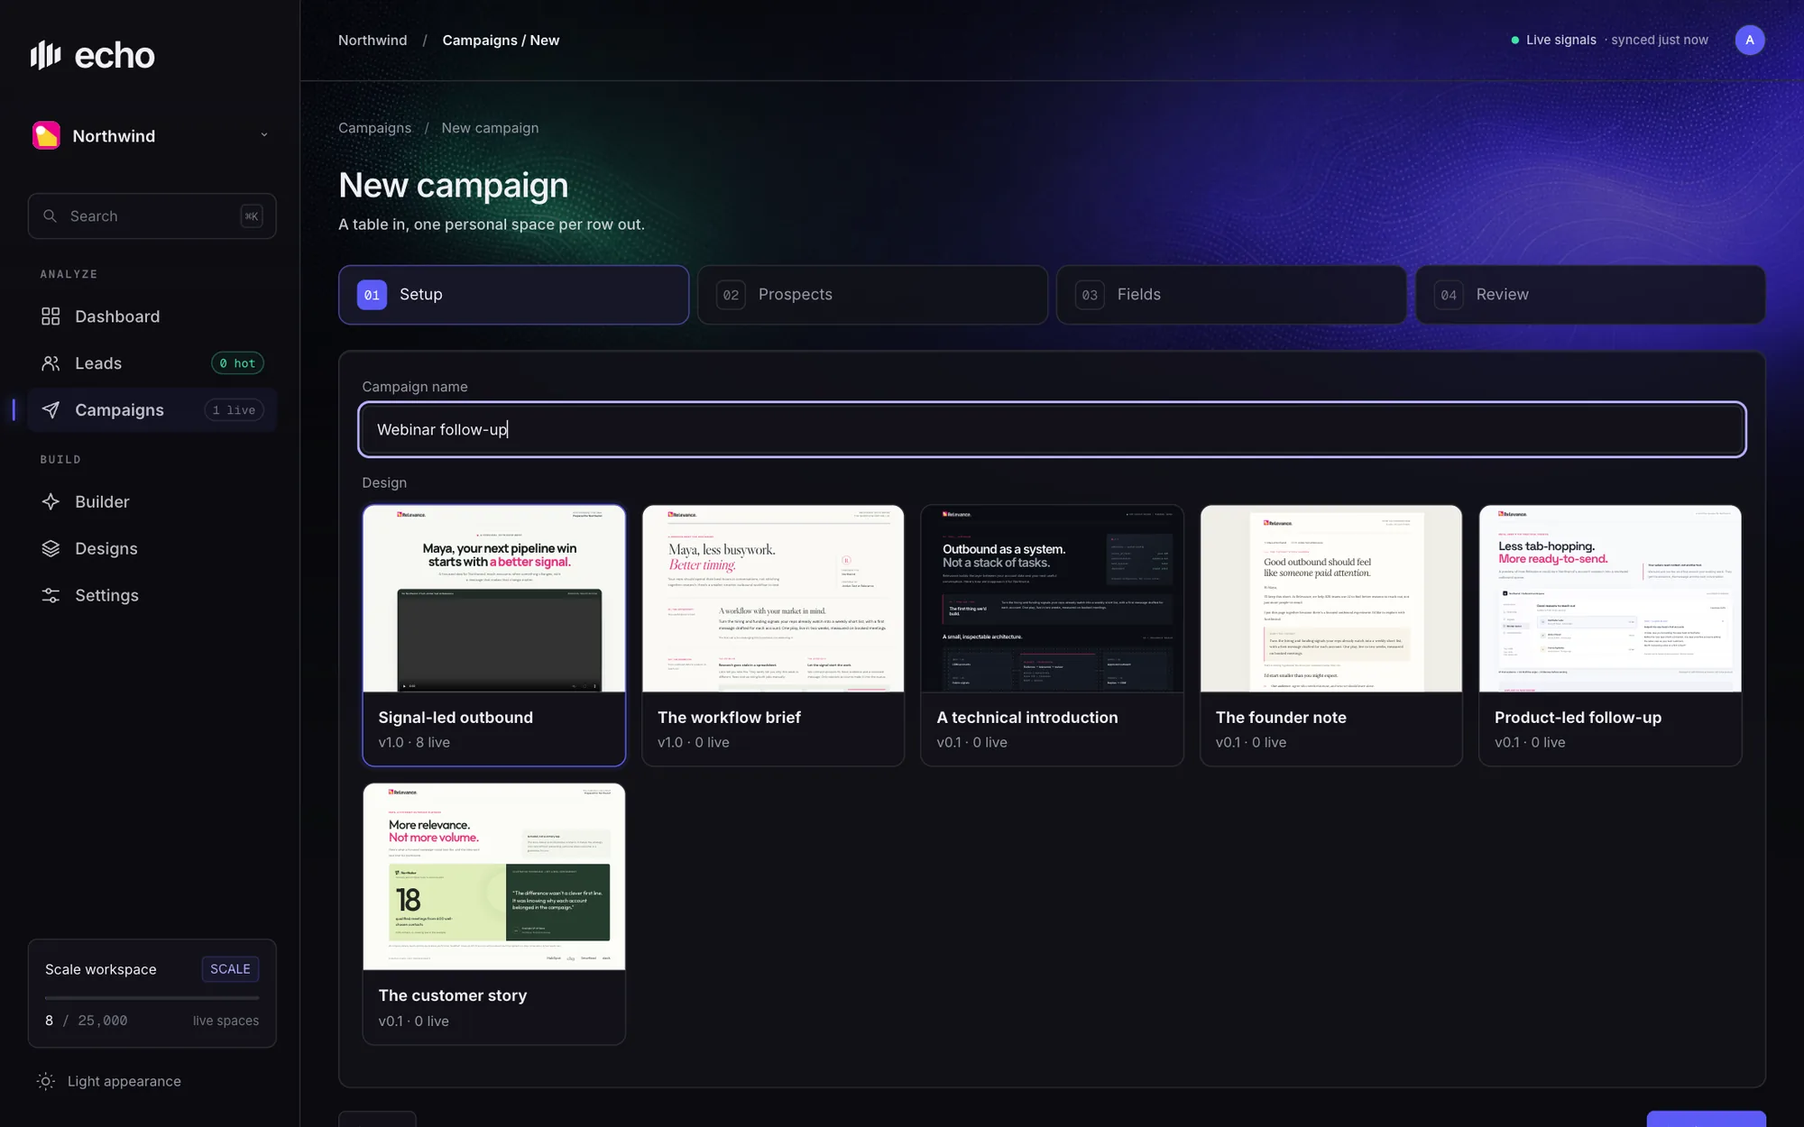Open Builder via its sparkle icon

[51, 502]
